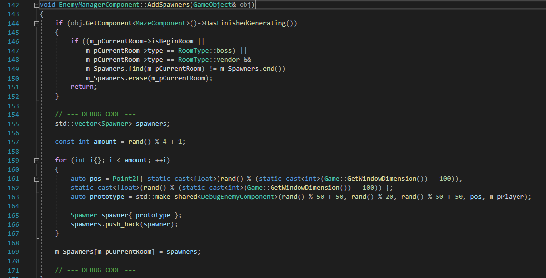The image size is (546, 278).
Task: Click m_Spawners[m_pCurrentRoom] on line 169
Action: pos(105,251)
